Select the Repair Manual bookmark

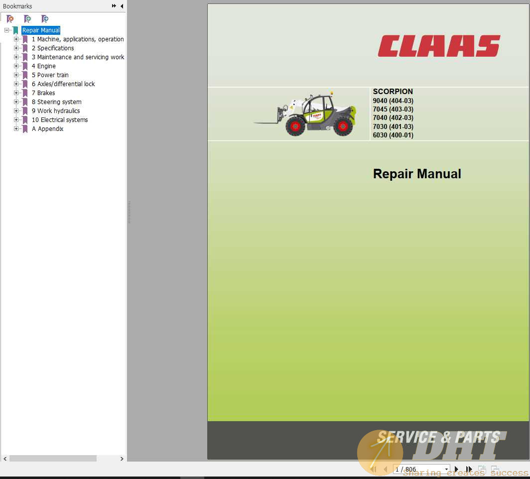click(x=41, y=30)
